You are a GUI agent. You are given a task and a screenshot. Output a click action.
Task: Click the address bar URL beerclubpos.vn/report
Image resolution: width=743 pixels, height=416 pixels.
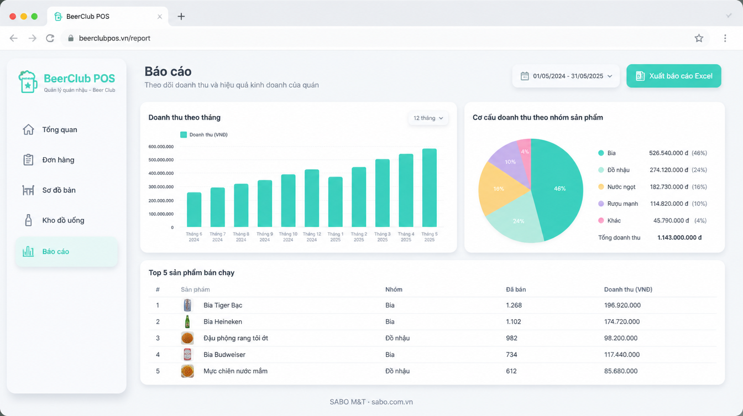click(x=115, y=38)
